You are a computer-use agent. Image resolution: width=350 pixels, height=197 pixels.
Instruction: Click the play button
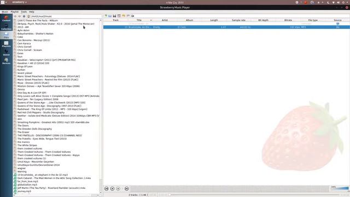[112, 189]
